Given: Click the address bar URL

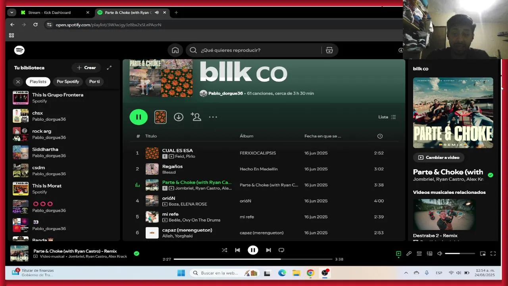Looking at the screenshot, I should pos(108,25).
